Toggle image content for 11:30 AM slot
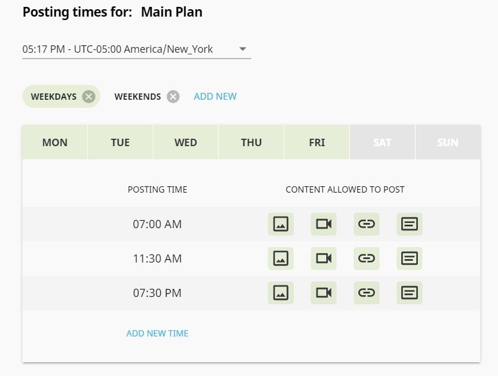The height and width of the screenshot is (376, 498). click(280, 258)
